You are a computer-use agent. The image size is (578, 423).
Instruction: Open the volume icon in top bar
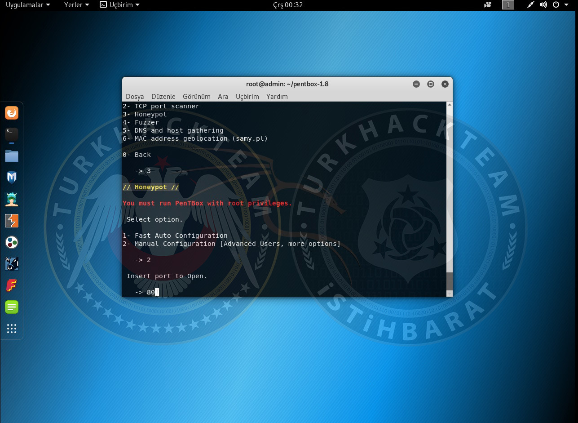543,5
